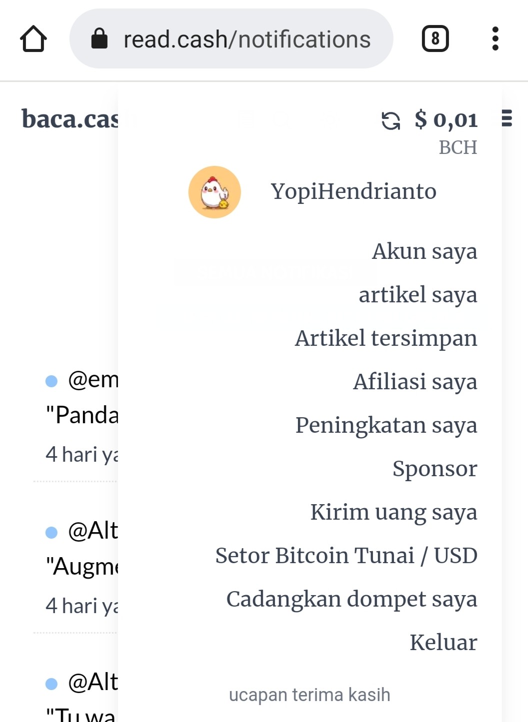Tap the padlock site security icon
The width and height of the screenshot is (528, 722).
coord(99,38)
